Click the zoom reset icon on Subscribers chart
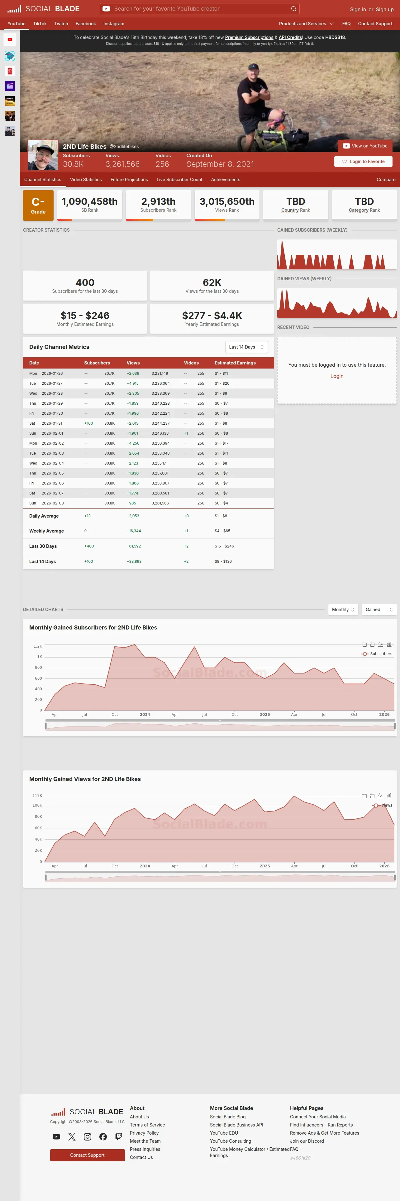 (372, 644)
